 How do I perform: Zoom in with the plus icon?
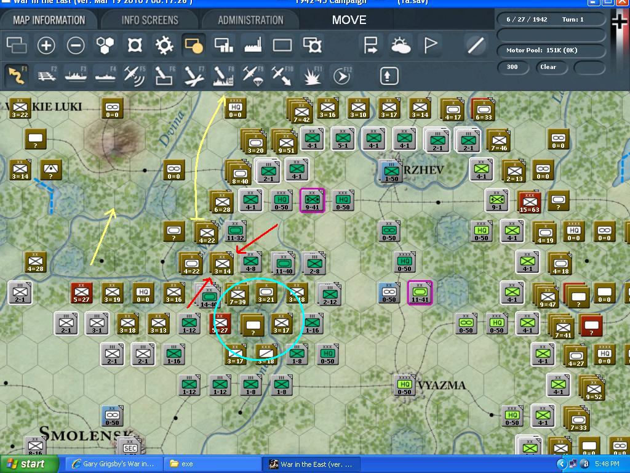[46, 45]
